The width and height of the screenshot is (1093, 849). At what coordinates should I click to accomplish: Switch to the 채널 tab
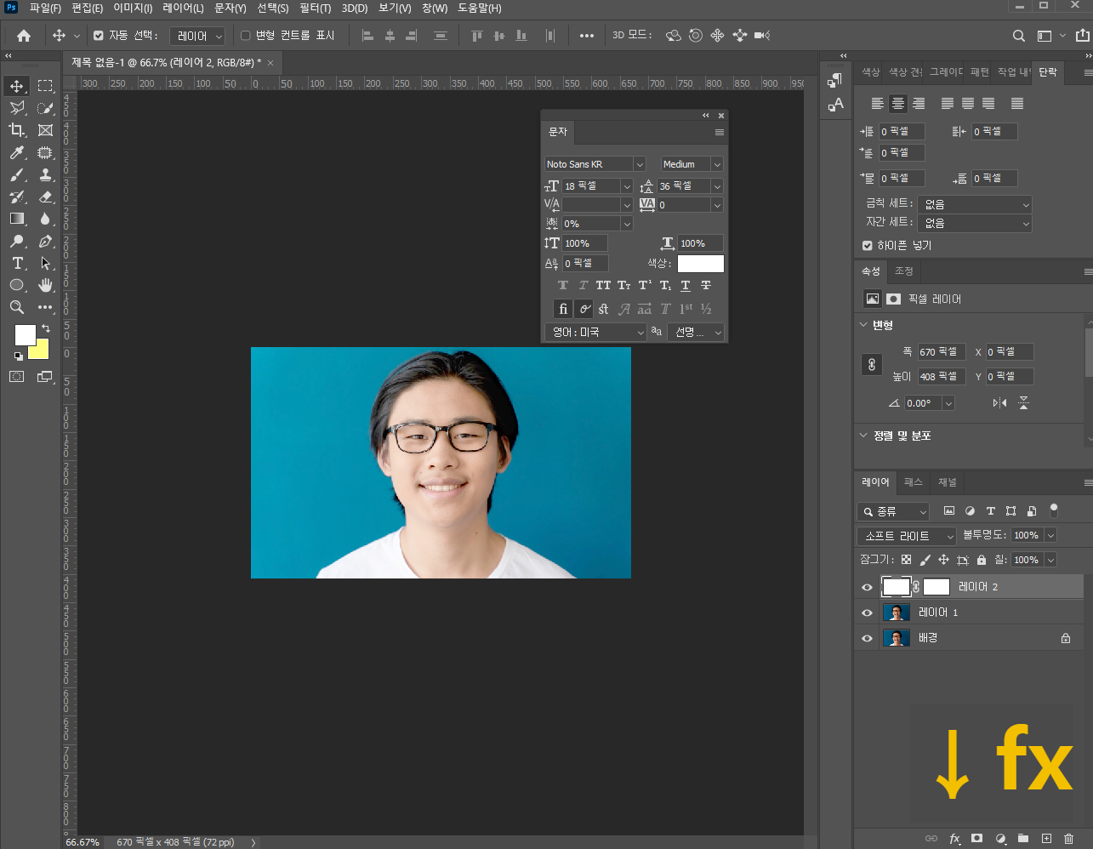pyautogui.click(x=947, y=482)
